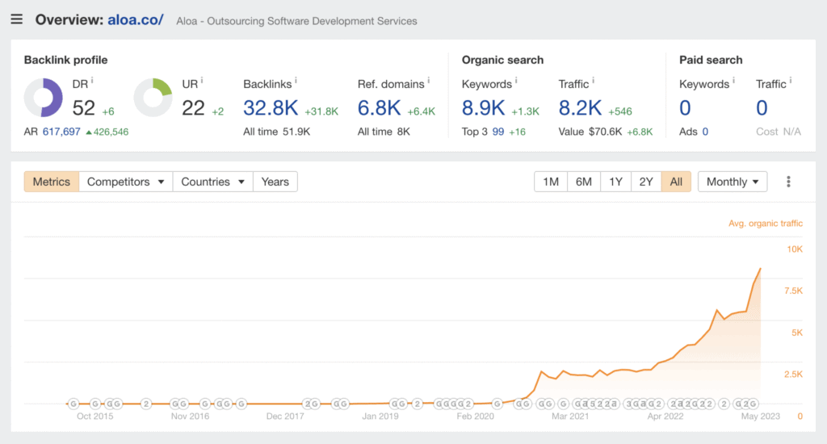Open the hamburger menu
The image size is (827, 444).
pos(17,19)
